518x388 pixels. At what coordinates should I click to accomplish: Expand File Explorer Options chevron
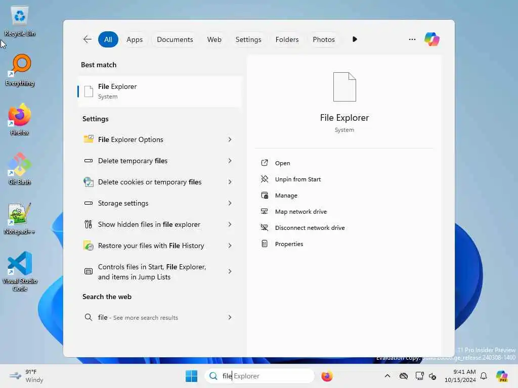point(230,139)
